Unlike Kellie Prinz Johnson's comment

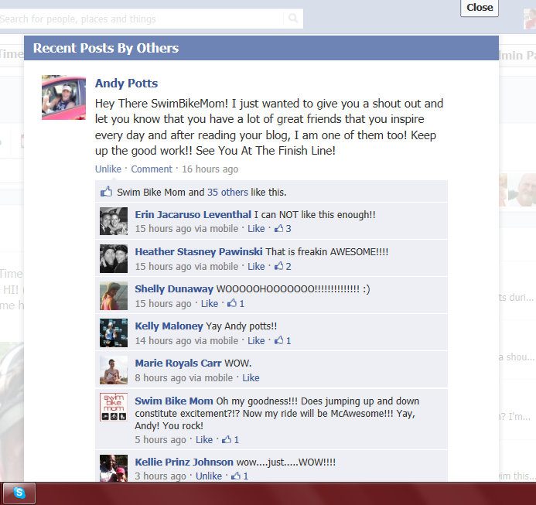coord(209,476)
